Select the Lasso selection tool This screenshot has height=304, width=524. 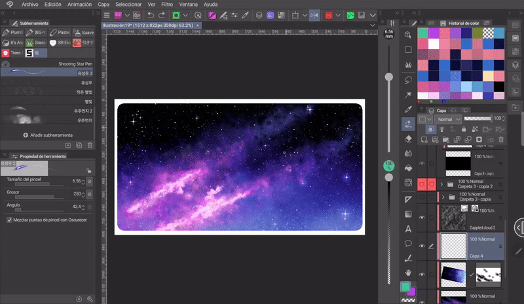(408, 79)
